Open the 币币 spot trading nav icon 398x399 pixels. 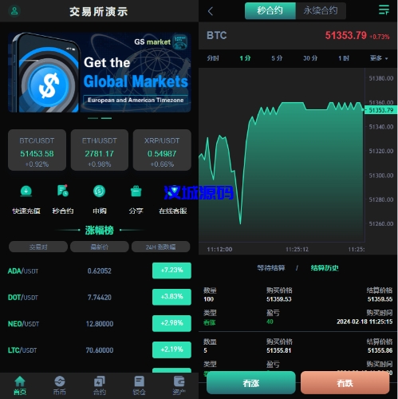tap(60, 381)
